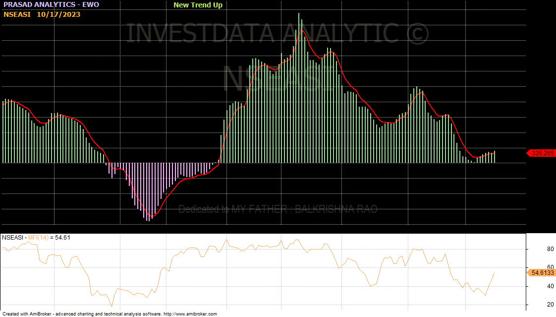Click the 80 level on MFI axis
This screenshot has width=556, height=317.
536,249
